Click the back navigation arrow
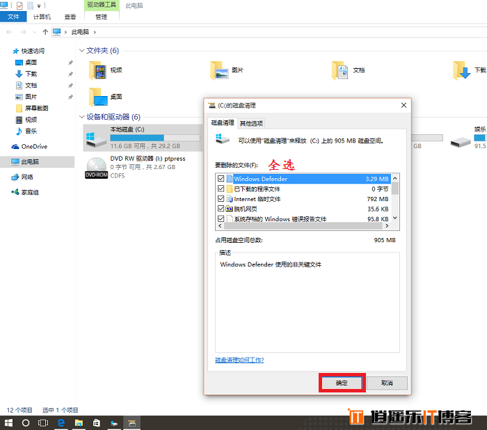 coord(9,32)
